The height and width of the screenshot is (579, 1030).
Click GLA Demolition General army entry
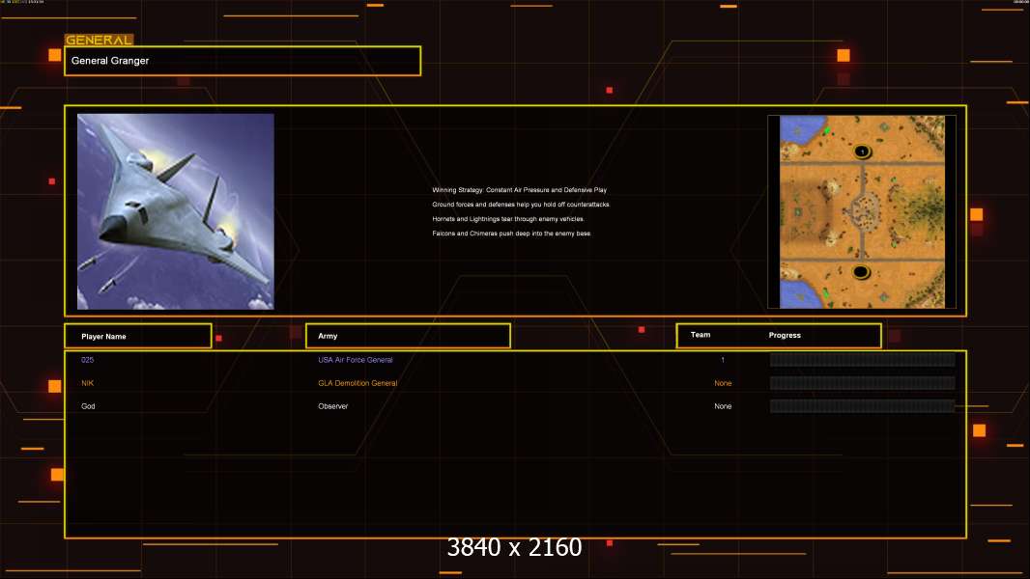358,383
